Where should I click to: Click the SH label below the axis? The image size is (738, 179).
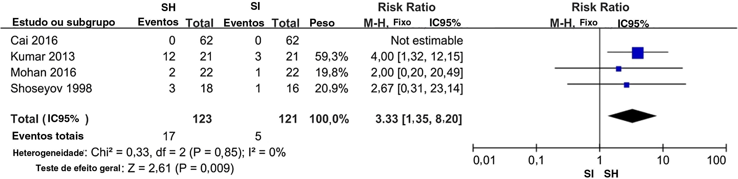[611, 174]
